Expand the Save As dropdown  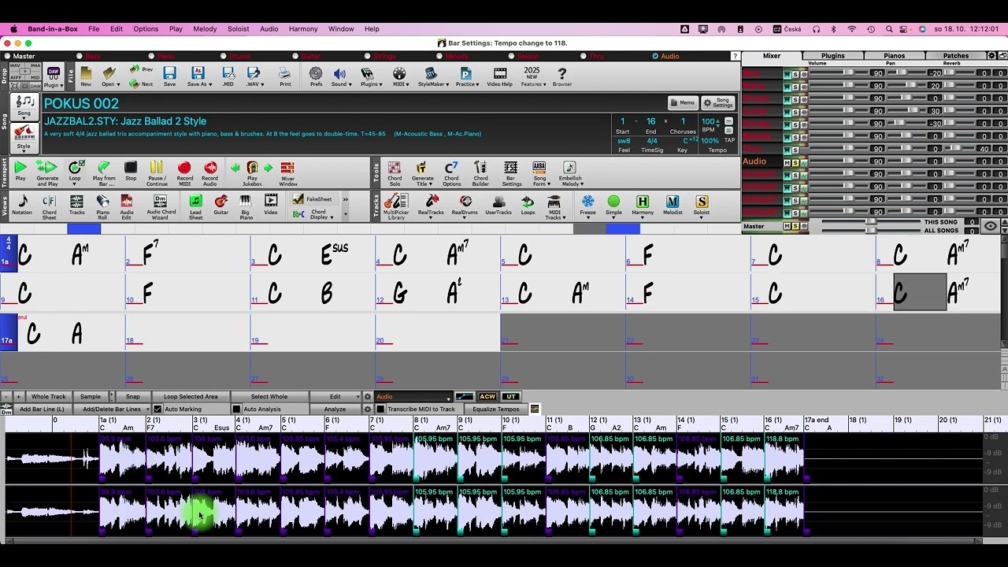pos(210,84)
